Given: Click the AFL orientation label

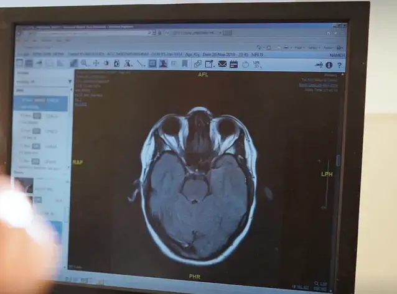Looking at the screenshot, I should click(x=203, y=75).
